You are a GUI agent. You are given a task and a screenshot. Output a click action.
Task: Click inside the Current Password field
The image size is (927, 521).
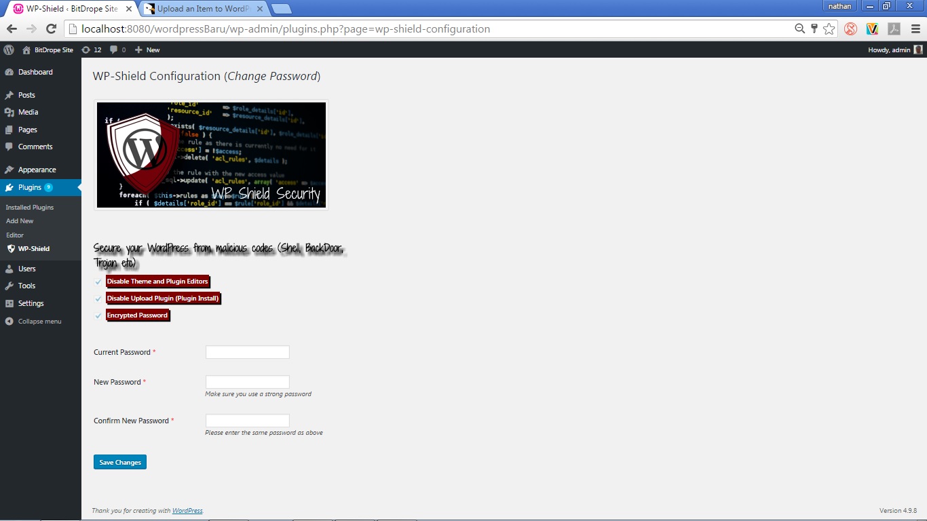pos(247,351)
